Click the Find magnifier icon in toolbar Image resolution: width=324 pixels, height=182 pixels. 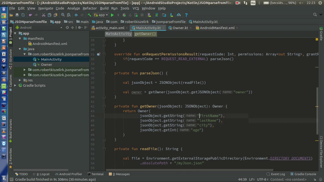point(63,15)
